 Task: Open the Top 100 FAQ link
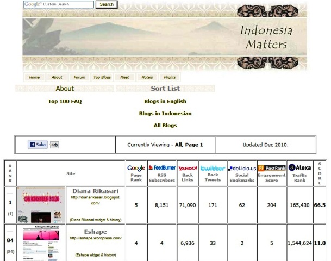65,101
